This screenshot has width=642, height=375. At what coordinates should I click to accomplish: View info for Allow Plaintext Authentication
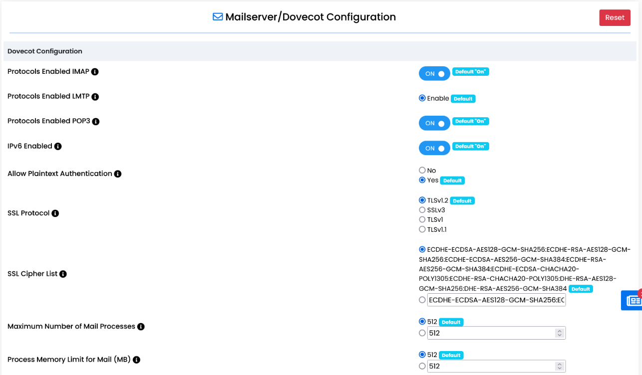(117, 174)
